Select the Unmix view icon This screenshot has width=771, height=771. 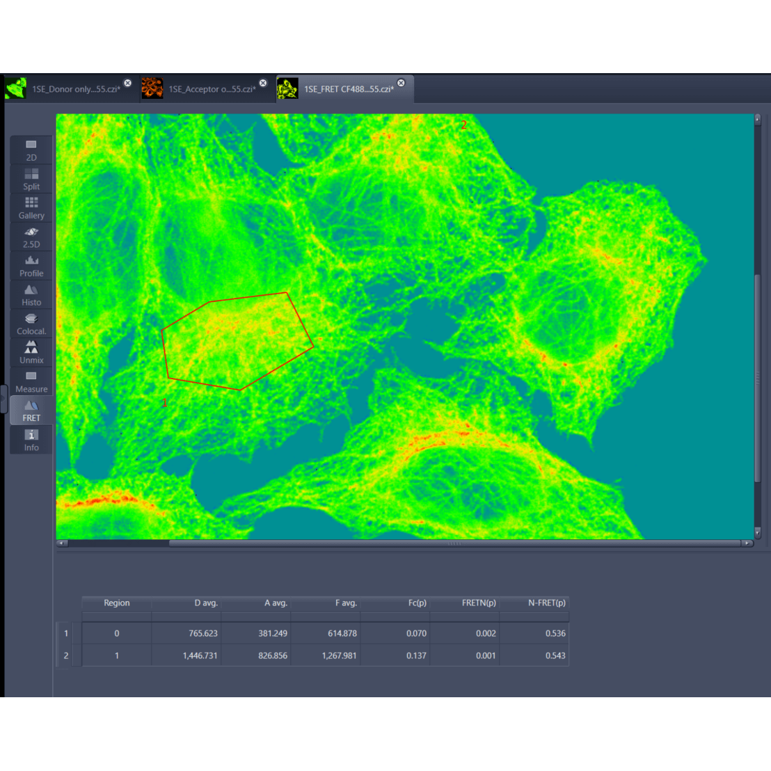31,353
